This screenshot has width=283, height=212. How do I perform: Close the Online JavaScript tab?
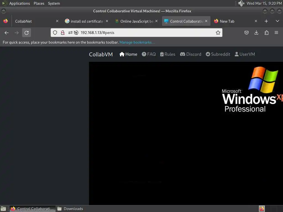click(x=156, y=21)
